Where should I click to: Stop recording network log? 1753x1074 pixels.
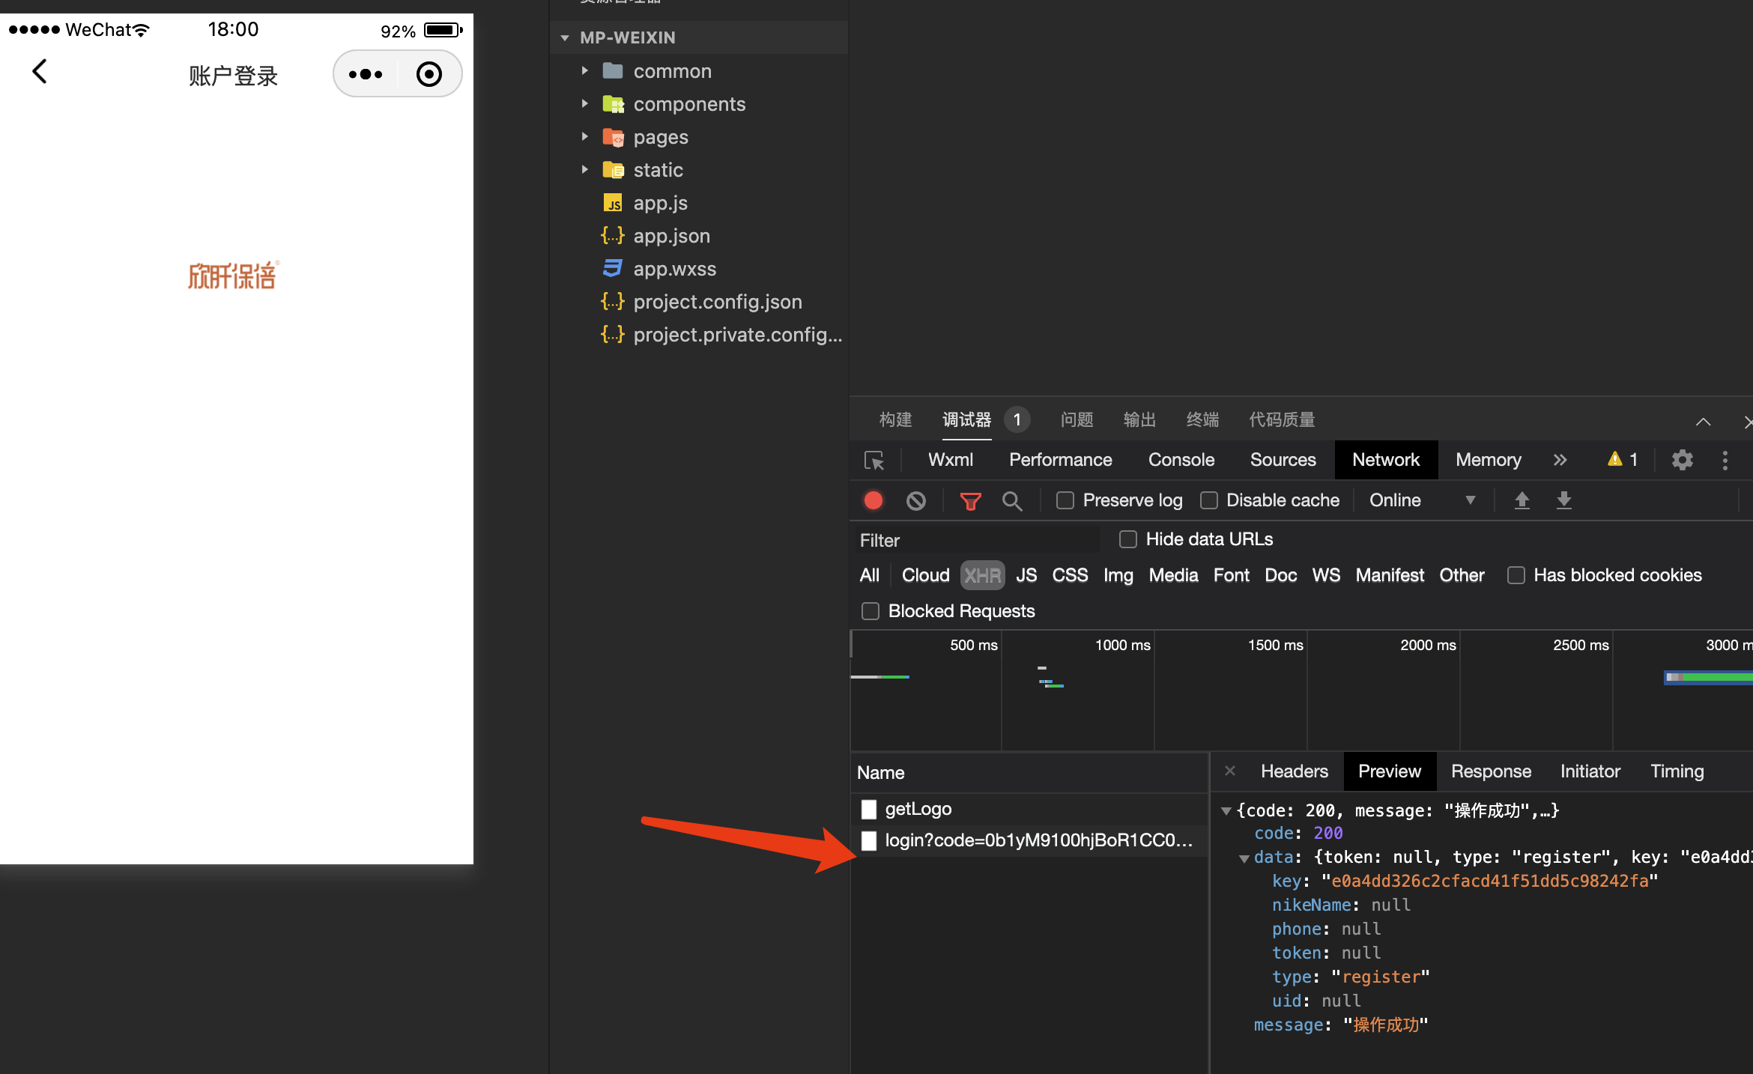coord(874,500)
